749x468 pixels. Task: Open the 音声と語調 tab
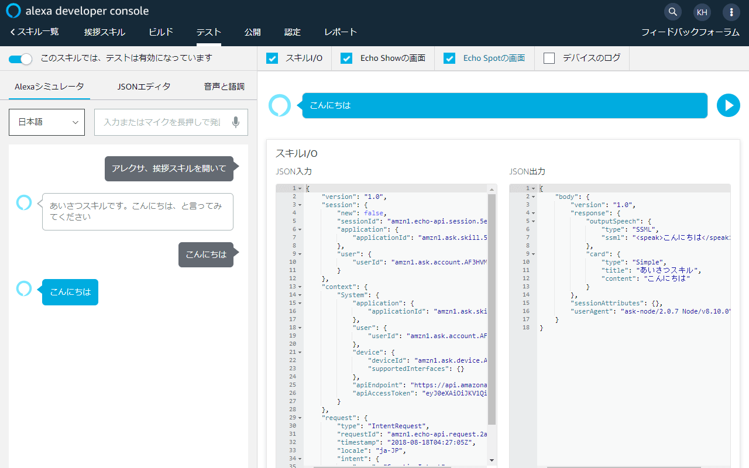point(224,87)
